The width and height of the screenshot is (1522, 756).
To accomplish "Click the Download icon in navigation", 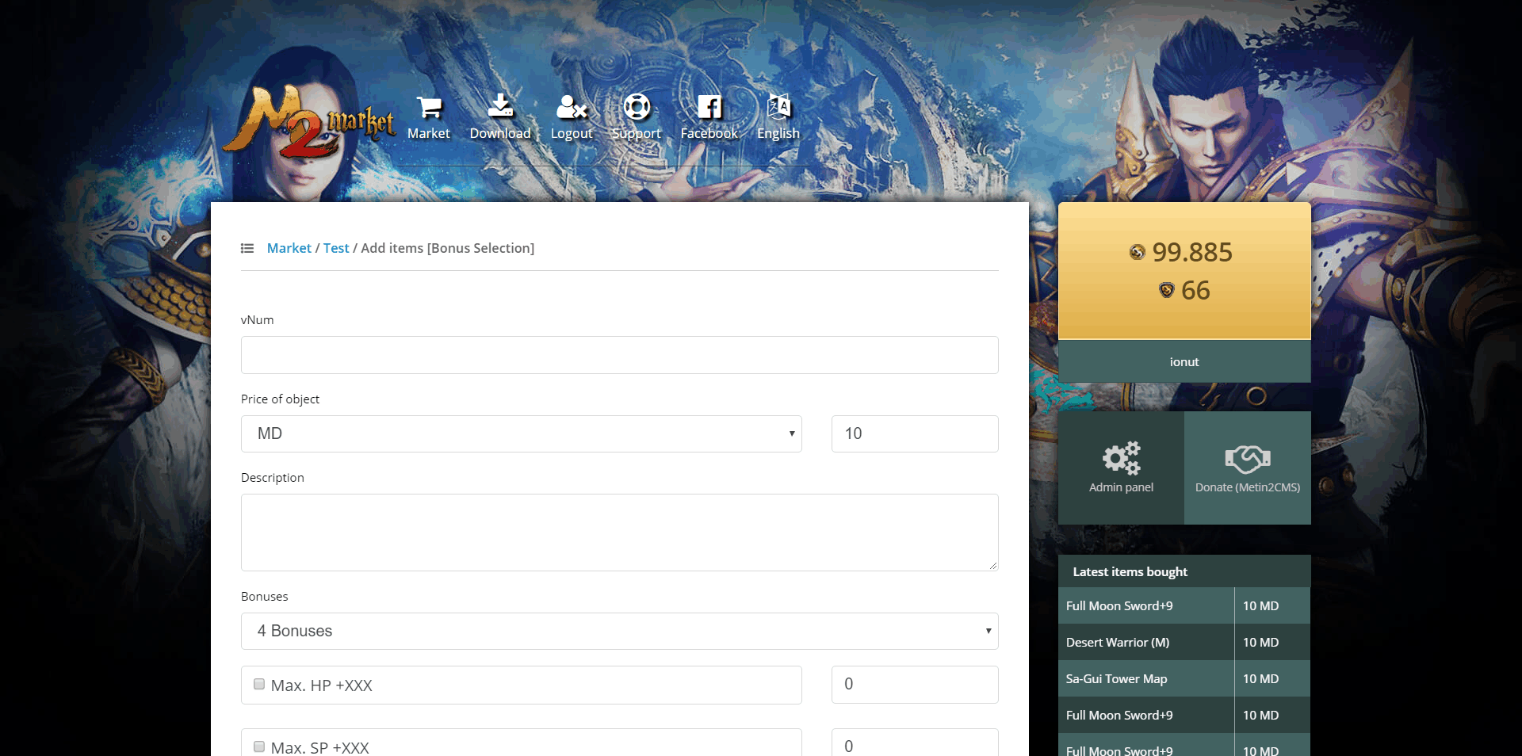I will click(500, 106).
